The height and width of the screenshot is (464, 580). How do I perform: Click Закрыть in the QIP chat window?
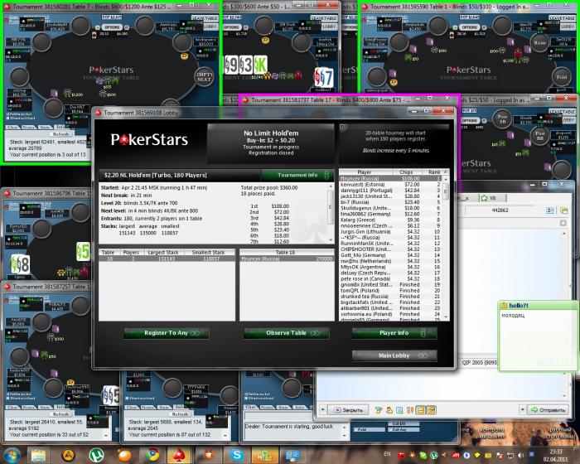coord(348,410)
